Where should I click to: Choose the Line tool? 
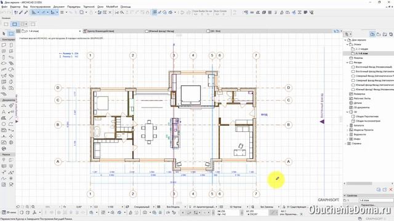[x=11, y=118]
